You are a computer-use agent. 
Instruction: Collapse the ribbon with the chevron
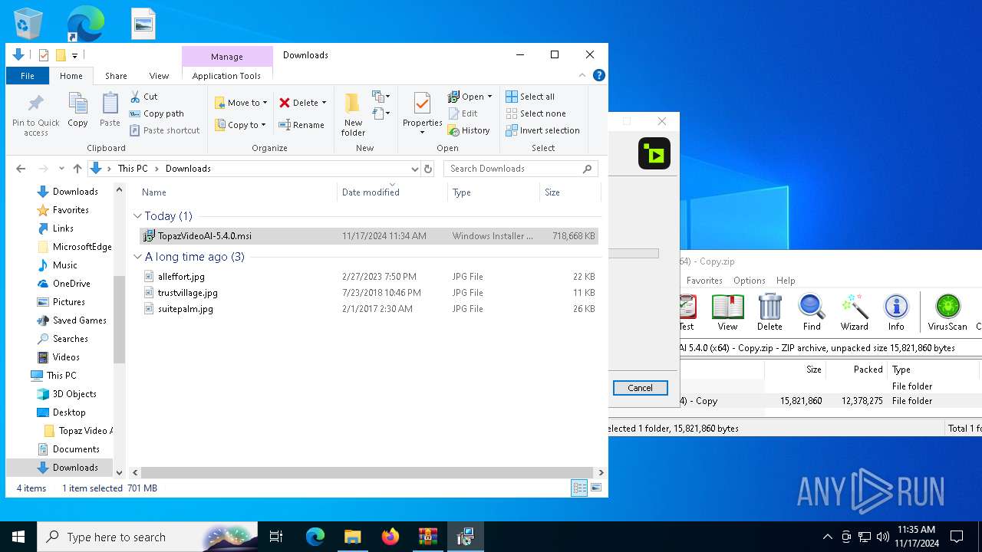(582, 75)
